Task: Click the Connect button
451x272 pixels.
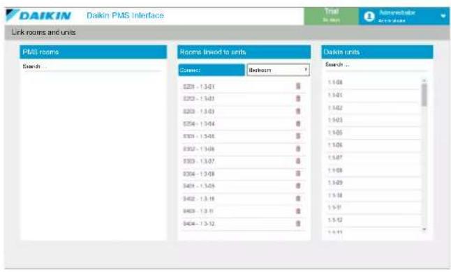Action: pos(212,70)
